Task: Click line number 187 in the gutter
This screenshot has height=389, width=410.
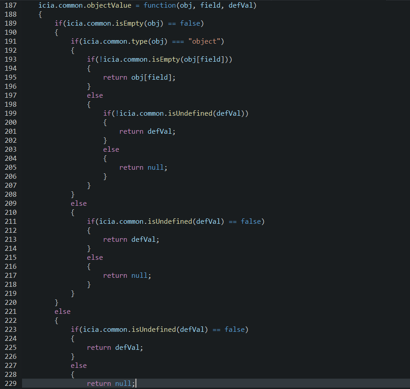Action: click(x=10, y=5)
